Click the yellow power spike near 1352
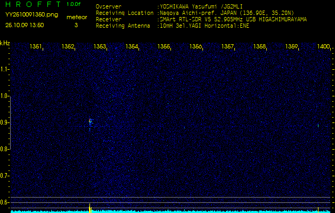The width and height of the screenshot is (335, 213). (x=90, y=208)
